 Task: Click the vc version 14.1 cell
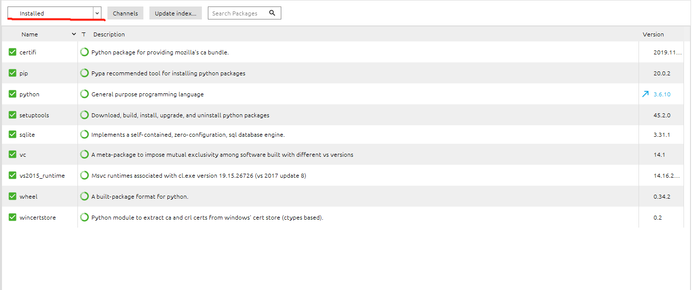click(659, 155)
